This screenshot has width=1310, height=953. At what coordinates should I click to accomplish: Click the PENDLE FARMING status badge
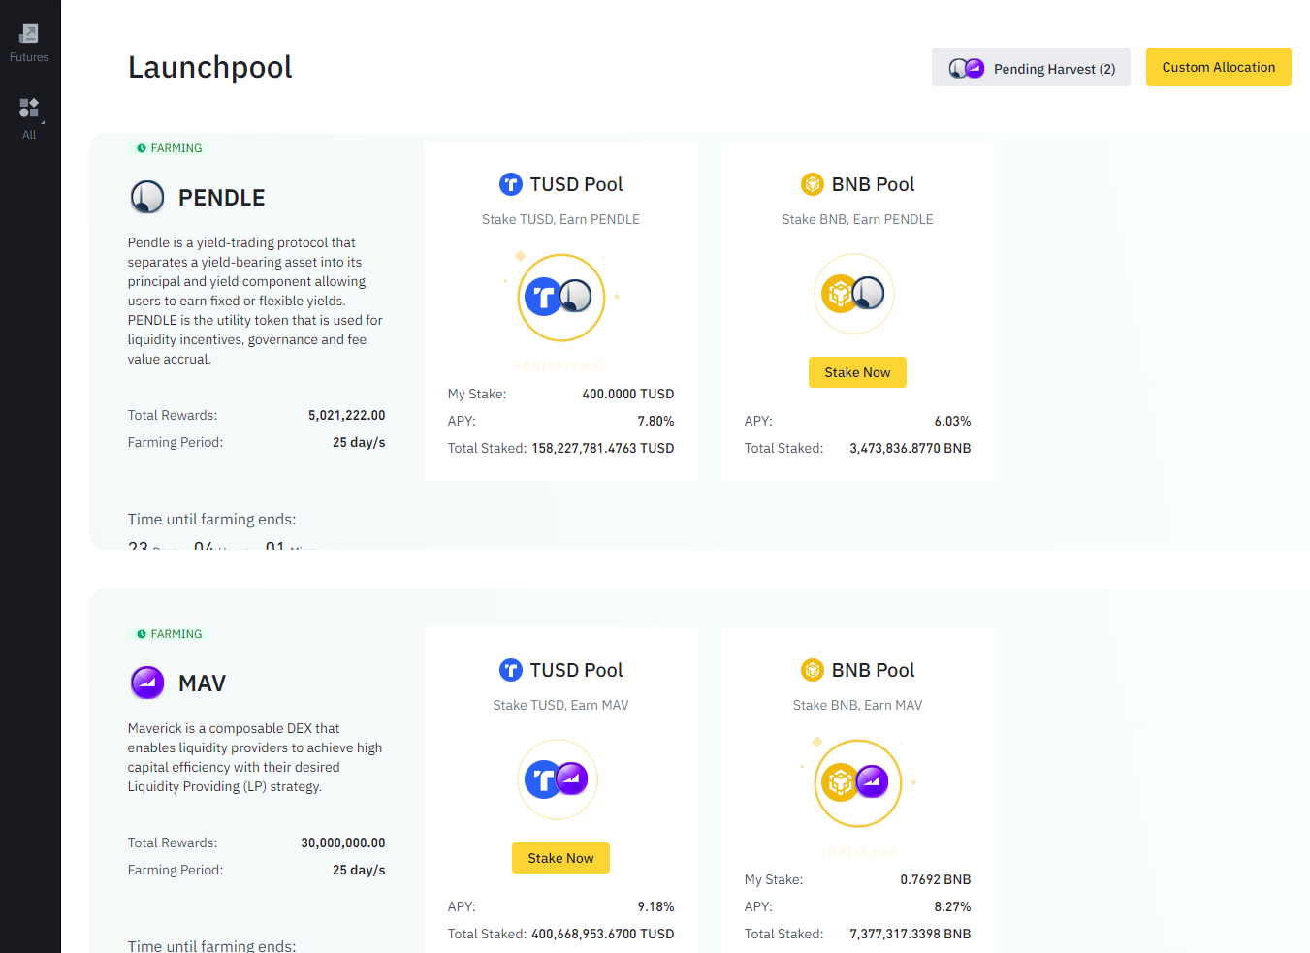click(170, 148)
